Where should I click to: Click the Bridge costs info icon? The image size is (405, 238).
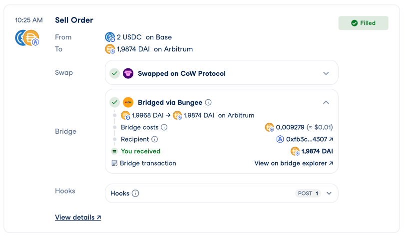164,127
